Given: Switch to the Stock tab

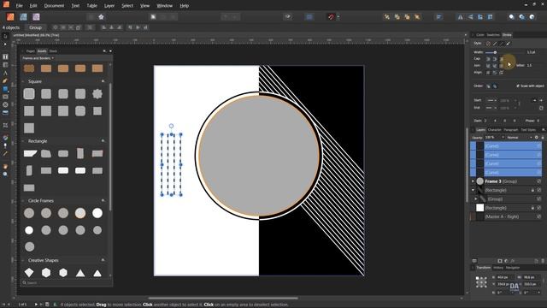Looking at the screenshot, I should click(x=53, y=51).
